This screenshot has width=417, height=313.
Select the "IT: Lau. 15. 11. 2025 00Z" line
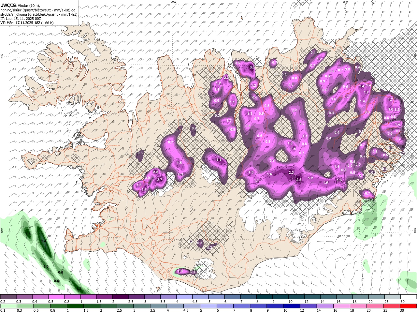(21, 19)
